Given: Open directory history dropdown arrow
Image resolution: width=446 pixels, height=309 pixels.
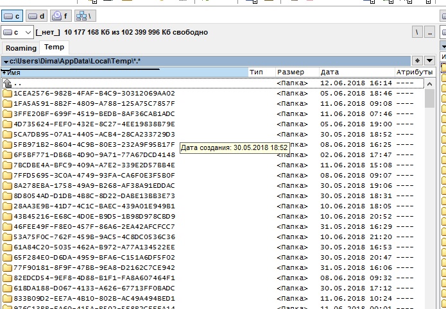Looking at the screenshot, I should pyautogui.click(x=430, y=60).
